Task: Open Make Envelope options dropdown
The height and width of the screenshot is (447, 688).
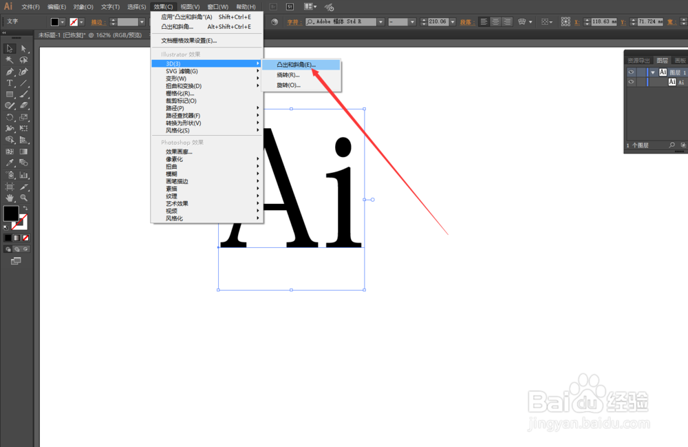Action: (x=530, y=21)
